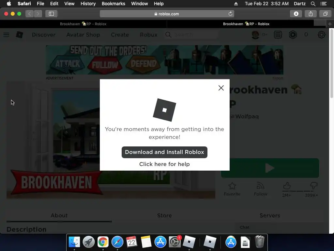The image size is (334, 251).
Task: Toggle the Safari sidebar
Action: 51,14
